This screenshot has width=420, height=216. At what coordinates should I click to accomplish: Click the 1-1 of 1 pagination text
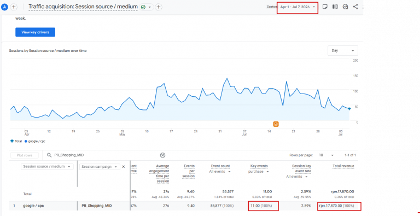[350, 155]
